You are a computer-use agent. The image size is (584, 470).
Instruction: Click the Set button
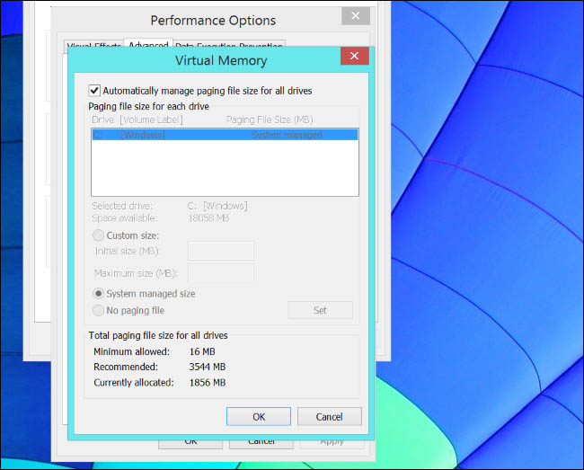point(320,310)
